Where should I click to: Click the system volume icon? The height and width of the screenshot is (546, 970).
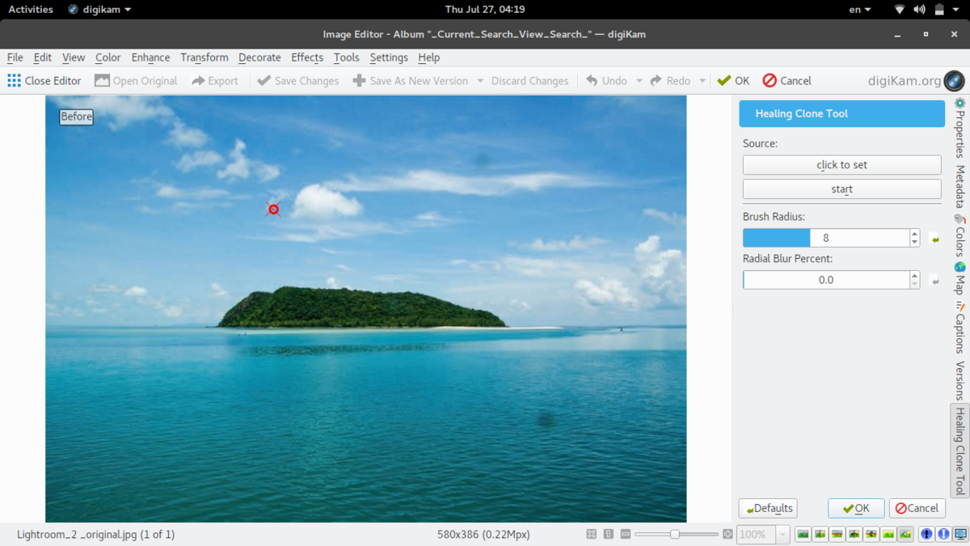919,10
